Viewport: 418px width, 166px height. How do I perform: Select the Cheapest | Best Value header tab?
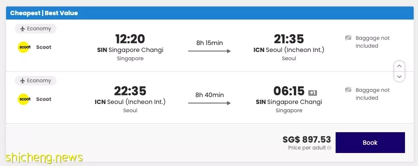tap(44, 13)
